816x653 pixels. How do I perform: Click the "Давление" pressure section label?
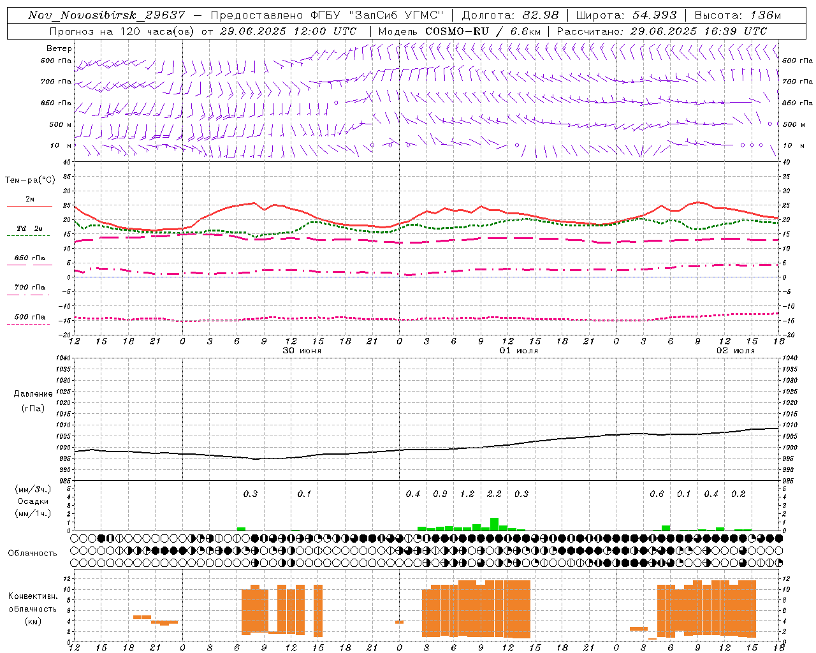33,394
